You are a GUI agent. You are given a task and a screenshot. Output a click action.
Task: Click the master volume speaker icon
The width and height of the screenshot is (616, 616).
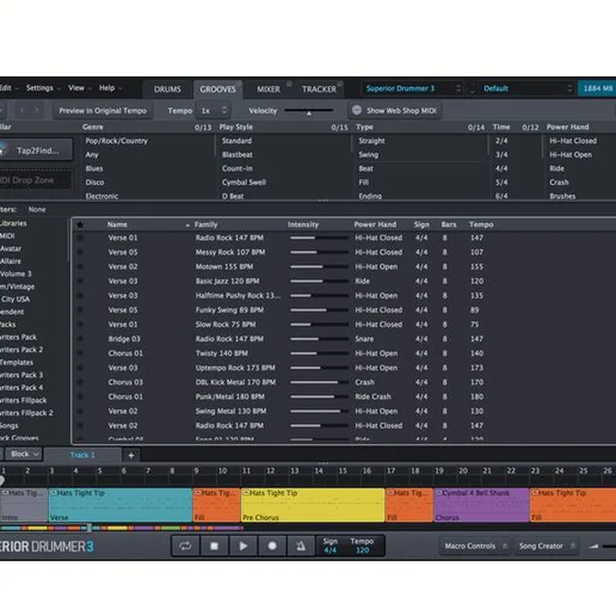(x=594, y=546)
